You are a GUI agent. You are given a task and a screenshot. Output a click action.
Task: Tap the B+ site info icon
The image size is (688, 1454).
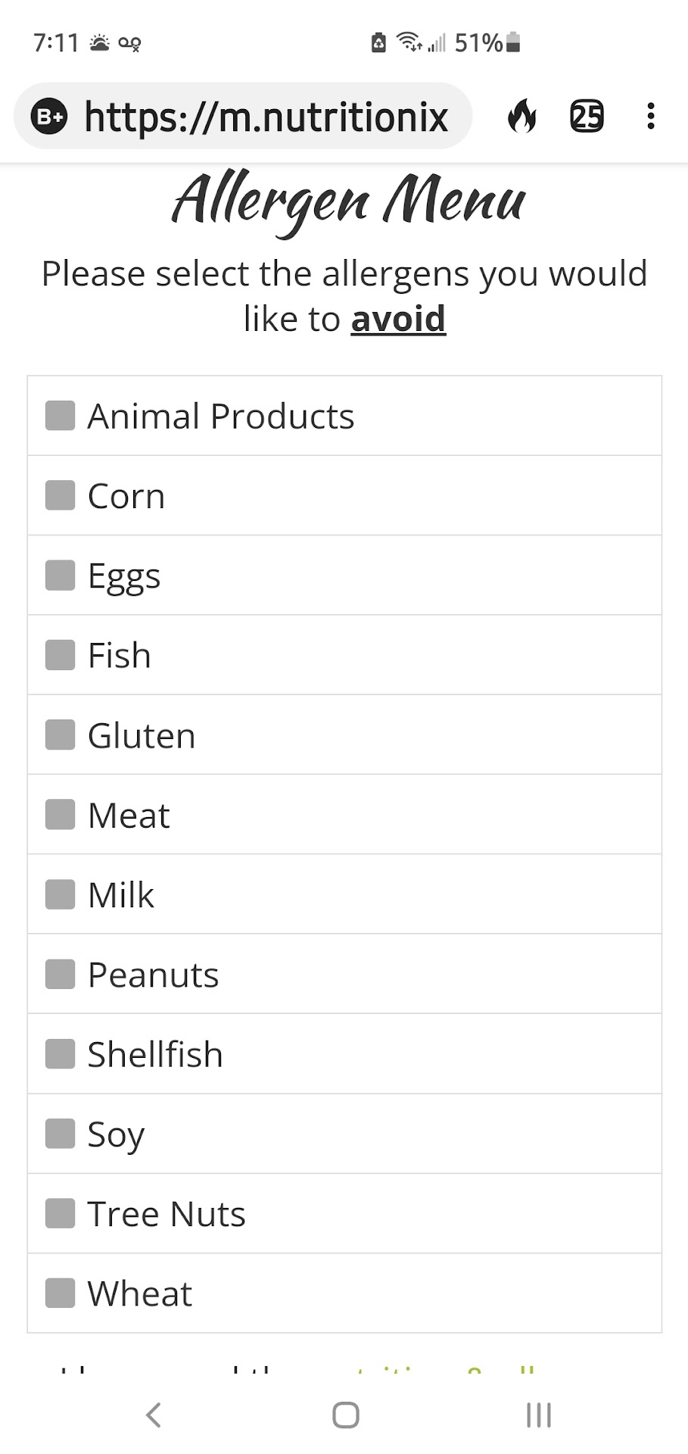[49, 117]
